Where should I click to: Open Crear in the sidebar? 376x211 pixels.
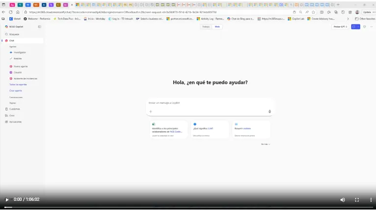click(x=12, y=116)
